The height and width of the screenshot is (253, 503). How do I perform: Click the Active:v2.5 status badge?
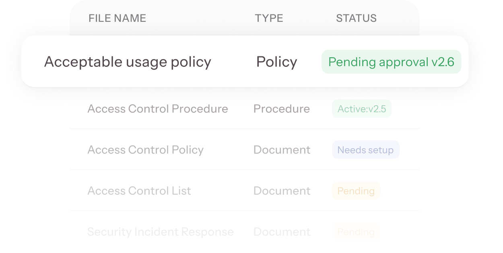click(x=361, y=109)
